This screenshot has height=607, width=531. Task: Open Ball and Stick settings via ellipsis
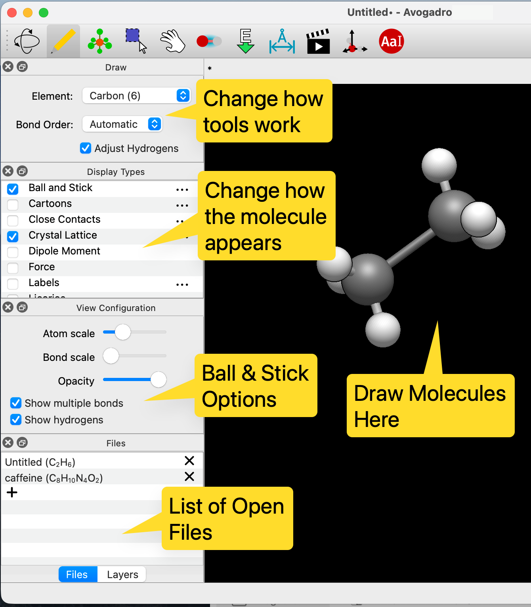182,189
